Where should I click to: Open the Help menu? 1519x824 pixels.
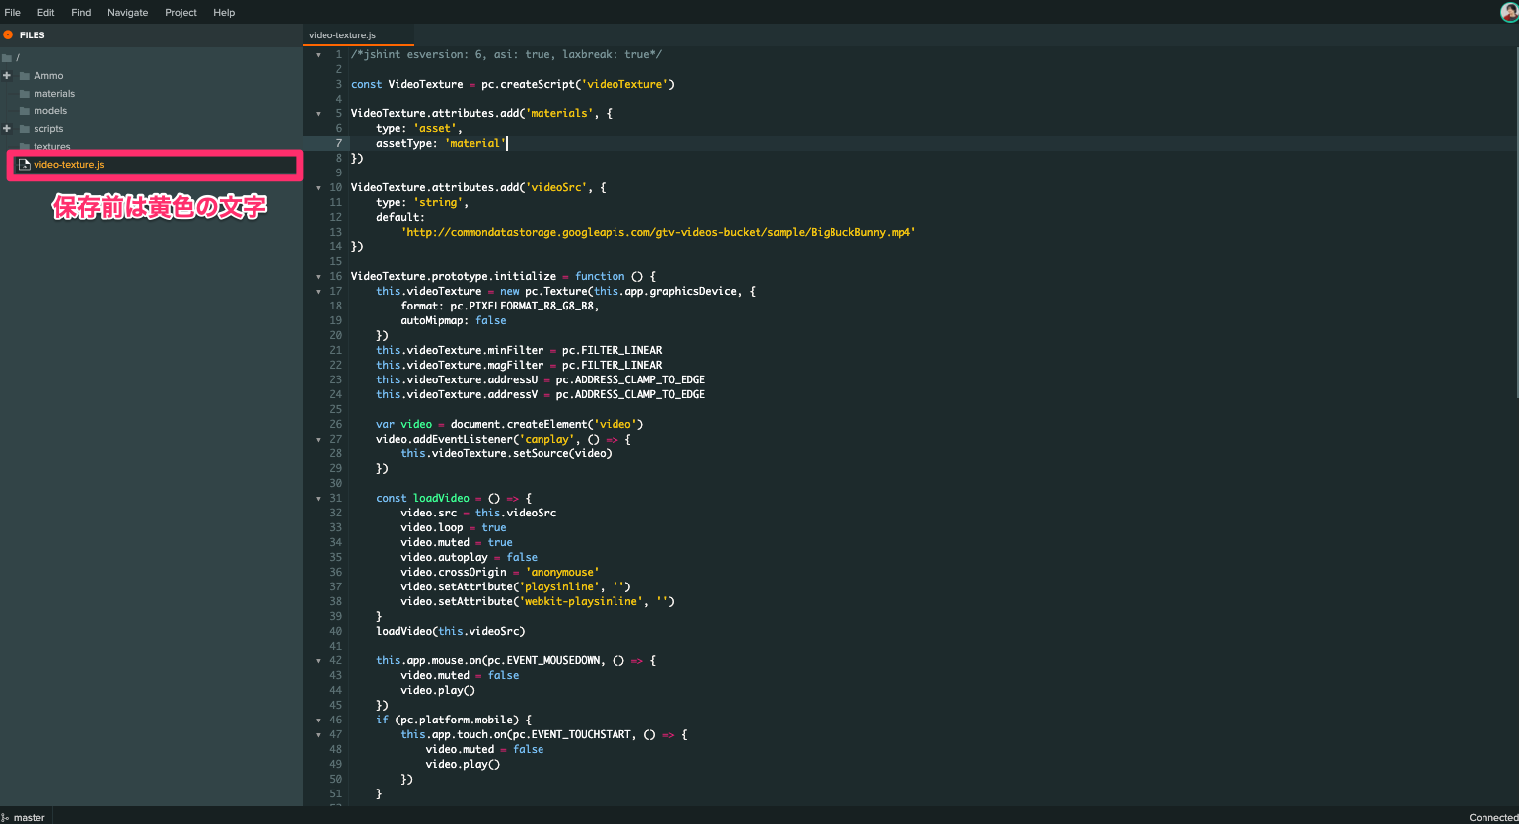[224, 12]
